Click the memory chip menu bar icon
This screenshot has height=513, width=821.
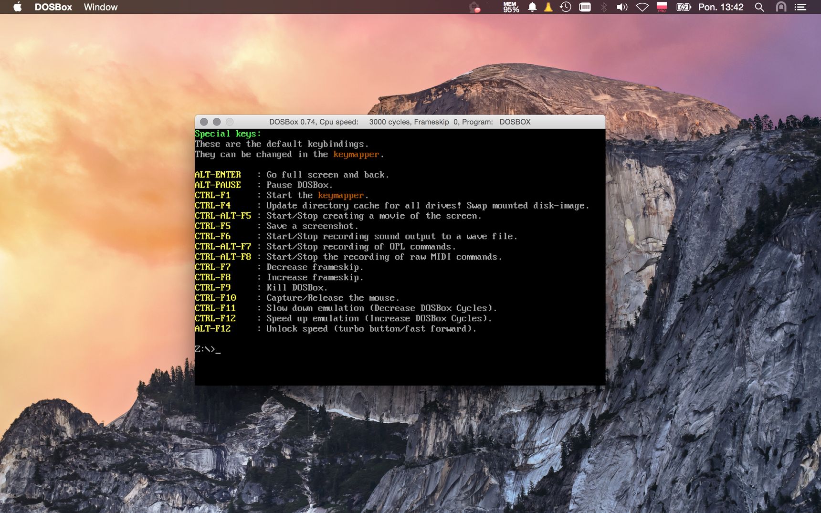pos(585,7)
